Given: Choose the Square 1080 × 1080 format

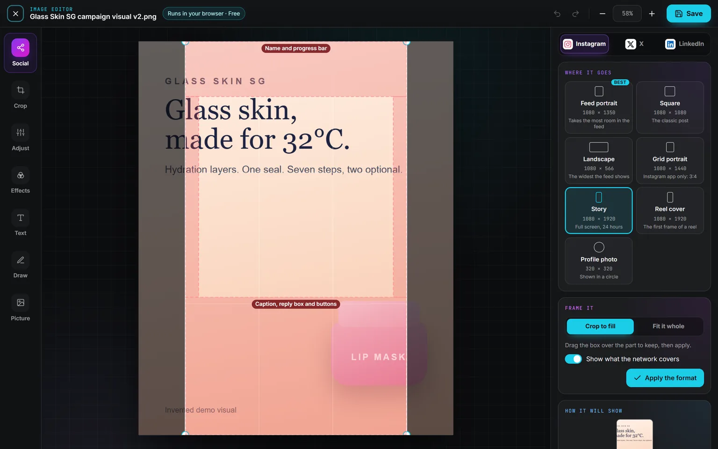Looking at the screenshot, I should coord(670,108).
